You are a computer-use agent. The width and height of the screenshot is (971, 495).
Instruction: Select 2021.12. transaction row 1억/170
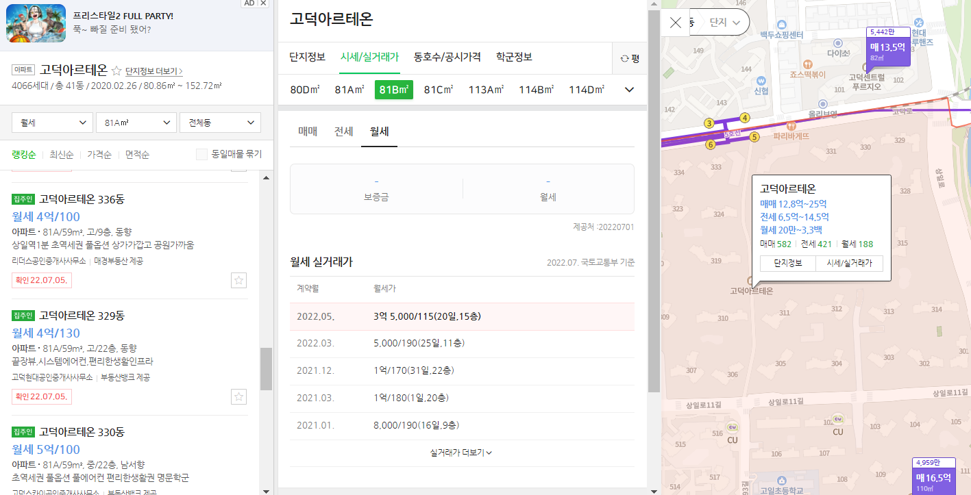coord(462,370)
